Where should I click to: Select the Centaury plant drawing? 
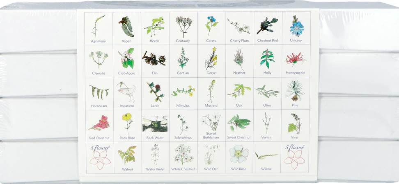coord(183,27)
